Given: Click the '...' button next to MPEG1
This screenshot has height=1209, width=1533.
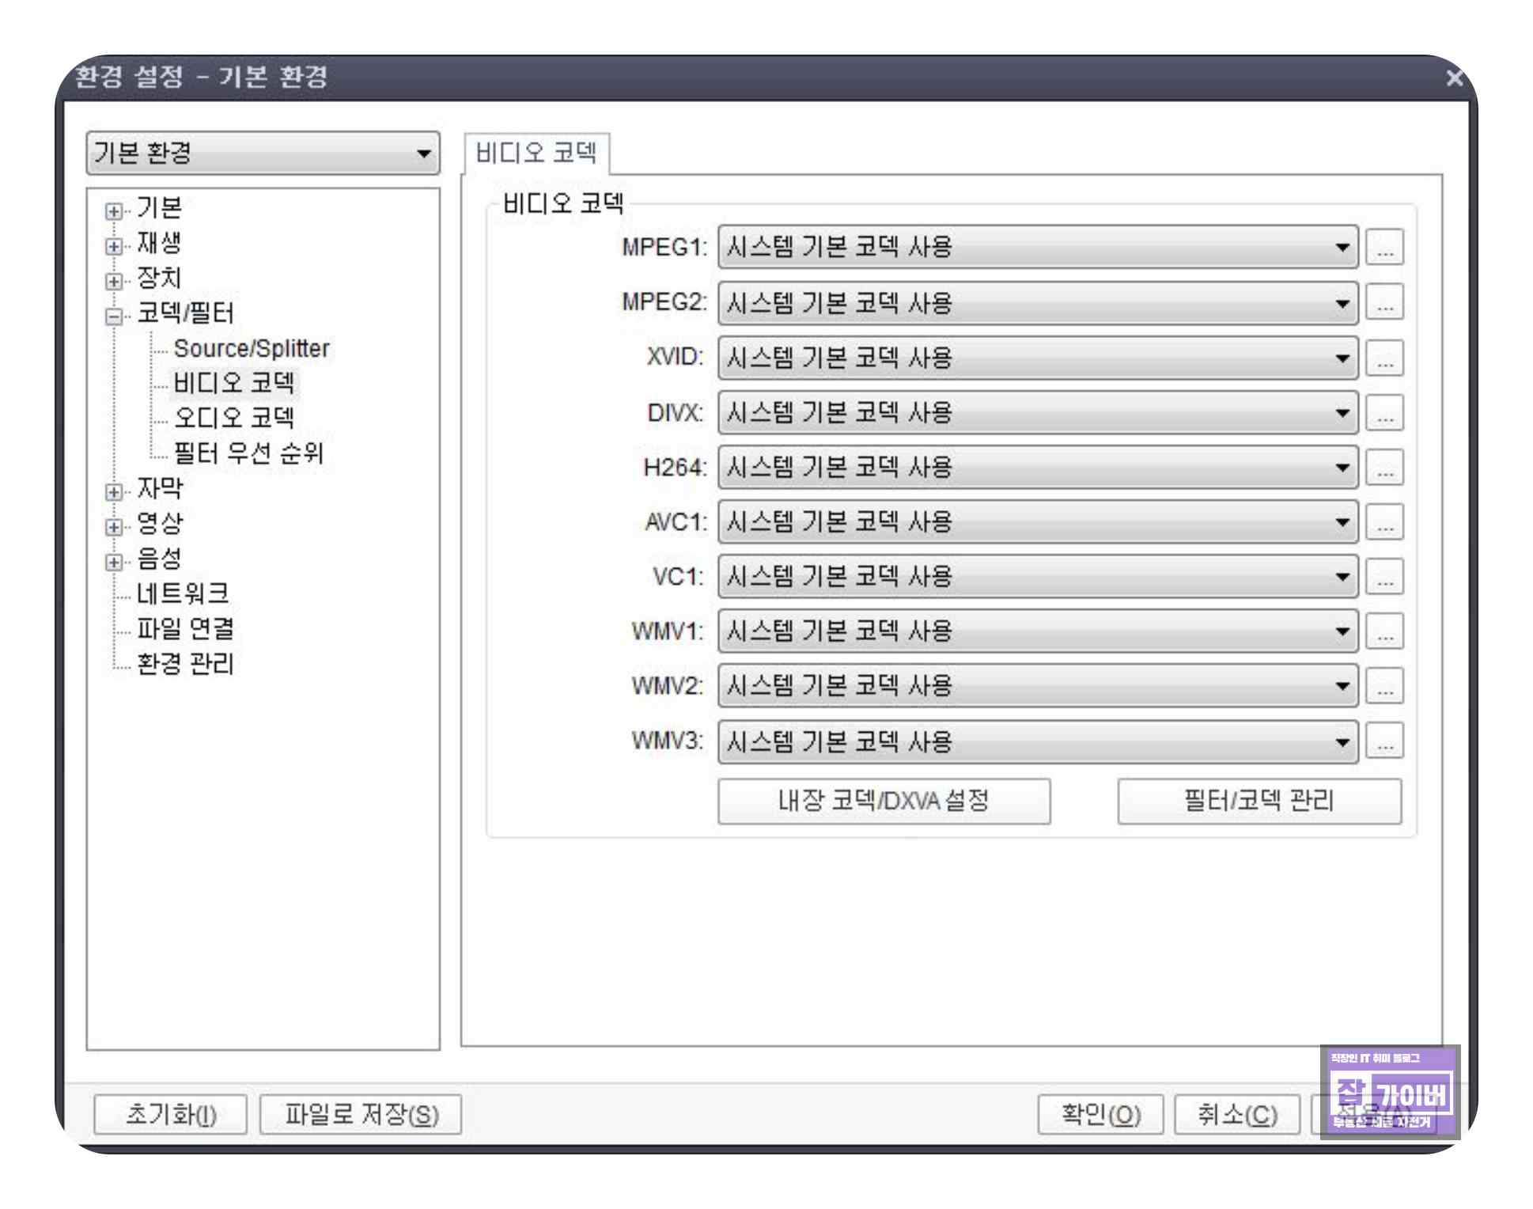Looking at the screenshot, I should click(1384, 248).
